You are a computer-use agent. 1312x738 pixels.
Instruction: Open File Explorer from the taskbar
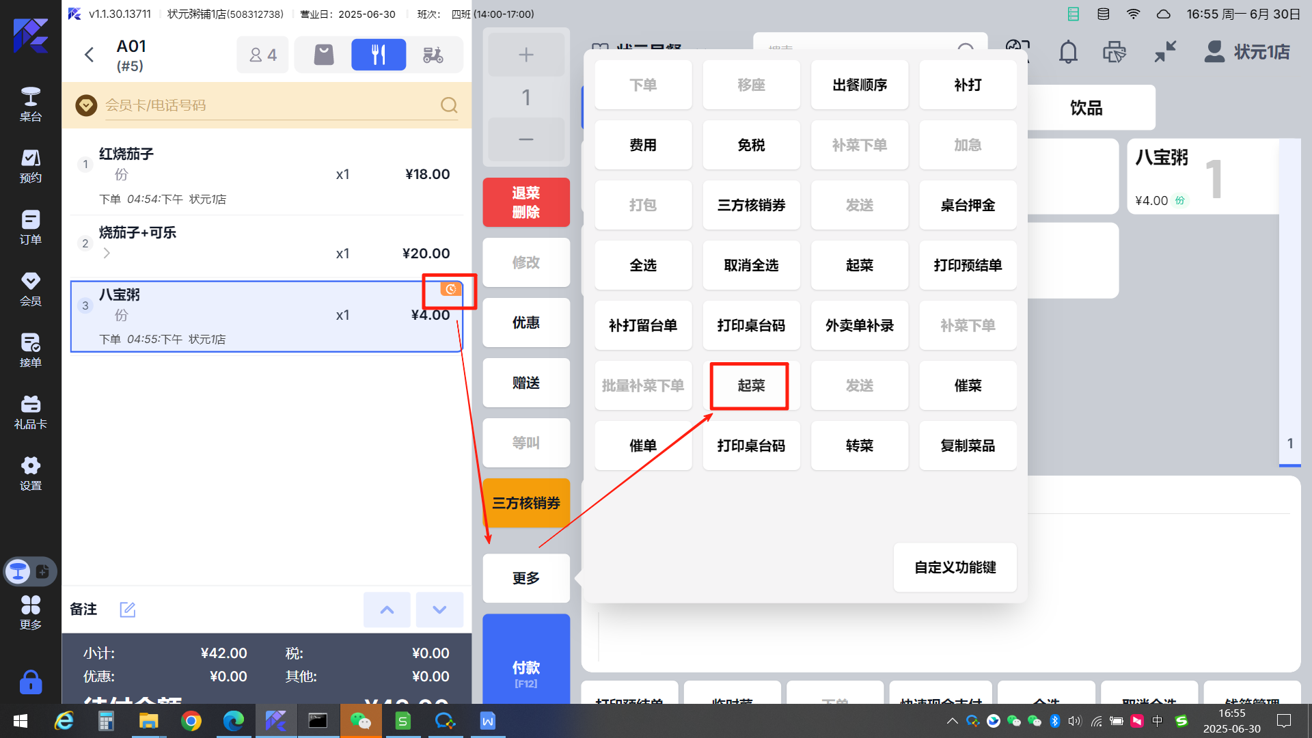click(148, 721)
